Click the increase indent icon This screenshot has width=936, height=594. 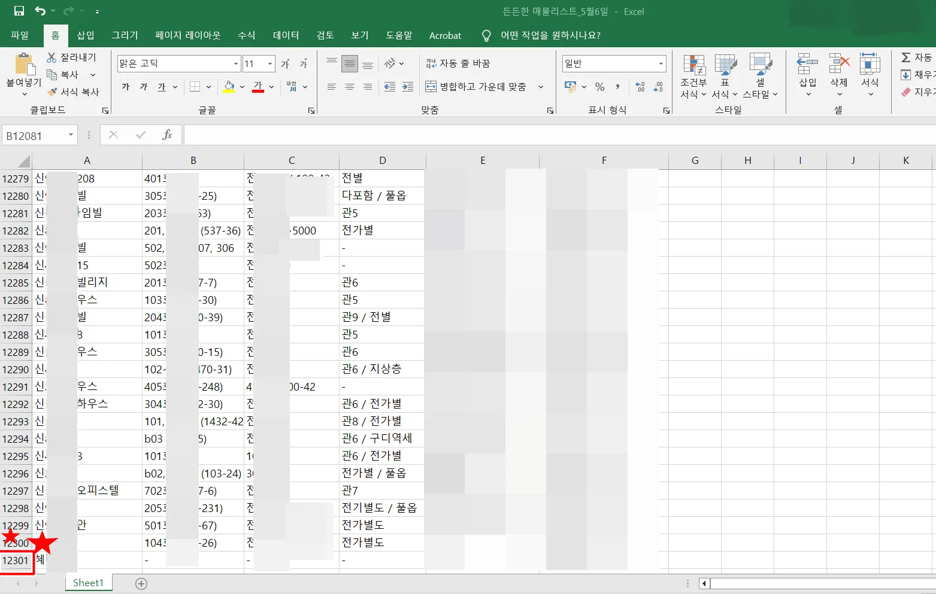pyautogui.click(x=408, y=87)
